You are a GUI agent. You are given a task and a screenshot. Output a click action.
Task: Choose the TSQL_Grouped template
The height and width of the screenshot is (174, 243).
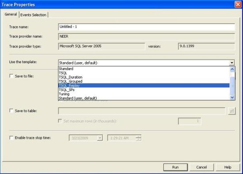pos(144,81)
